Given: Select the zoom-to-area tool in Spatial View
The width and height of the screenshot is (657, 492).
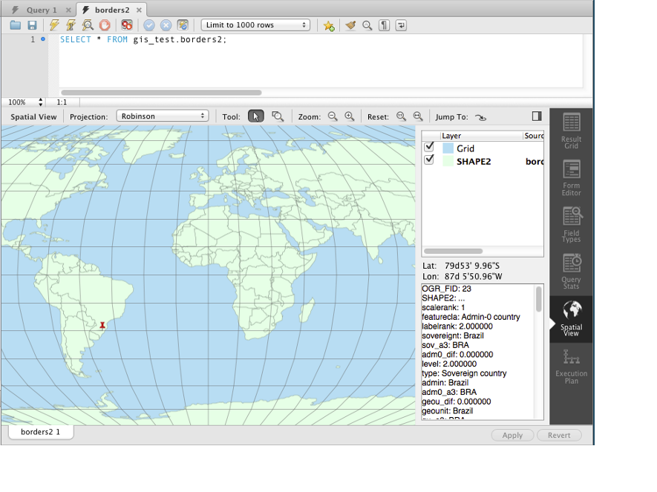Looking at the screenshot, I should pos(278,117).
